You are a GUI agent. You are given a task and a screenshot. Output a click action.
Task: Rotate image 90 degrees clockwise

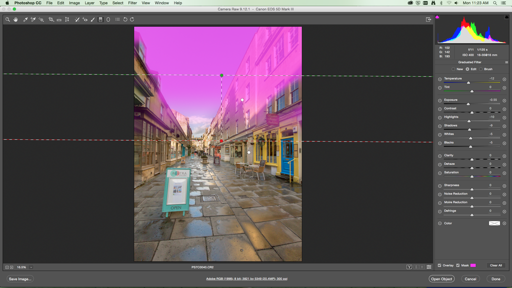coord(132,19)
